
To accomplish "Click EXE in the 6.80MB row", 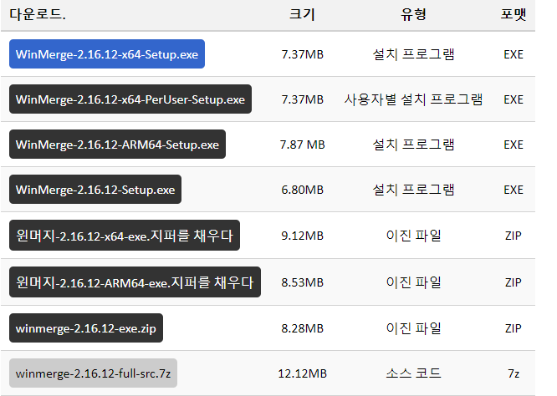I will (x=514, y=190).
